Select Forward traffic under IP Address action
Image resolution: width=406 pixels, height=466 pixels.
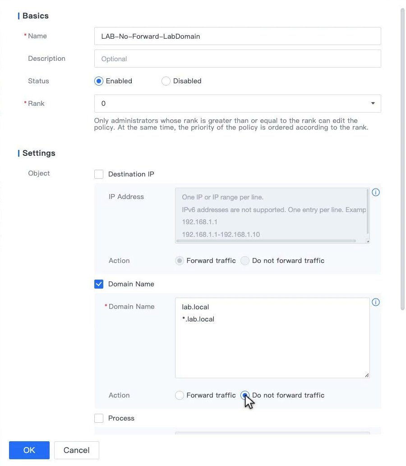[180, 261]
